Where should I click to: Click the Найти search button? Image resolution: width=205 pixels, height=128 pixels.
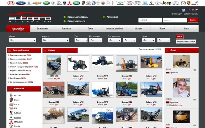(180, 36)
